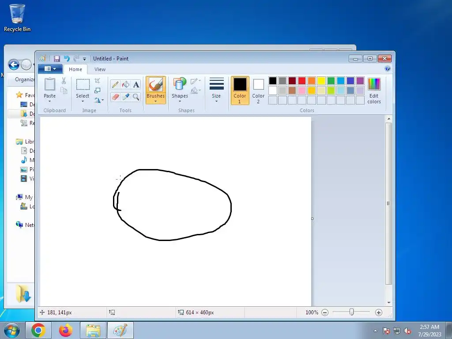Expand the Size dropdown arrow

click(216, 101)
